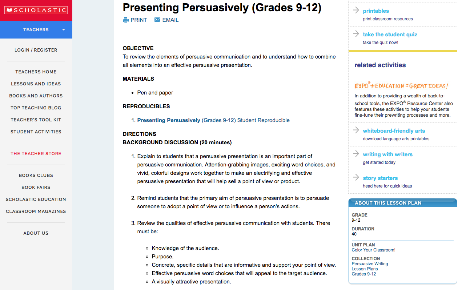
Task: Expand the BOOKS AND AUTHORS section
Action: pos(36,96)
